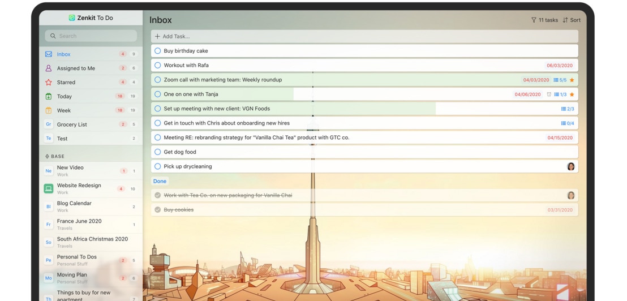Click the Today calendar icon

[x=49, y=97]
